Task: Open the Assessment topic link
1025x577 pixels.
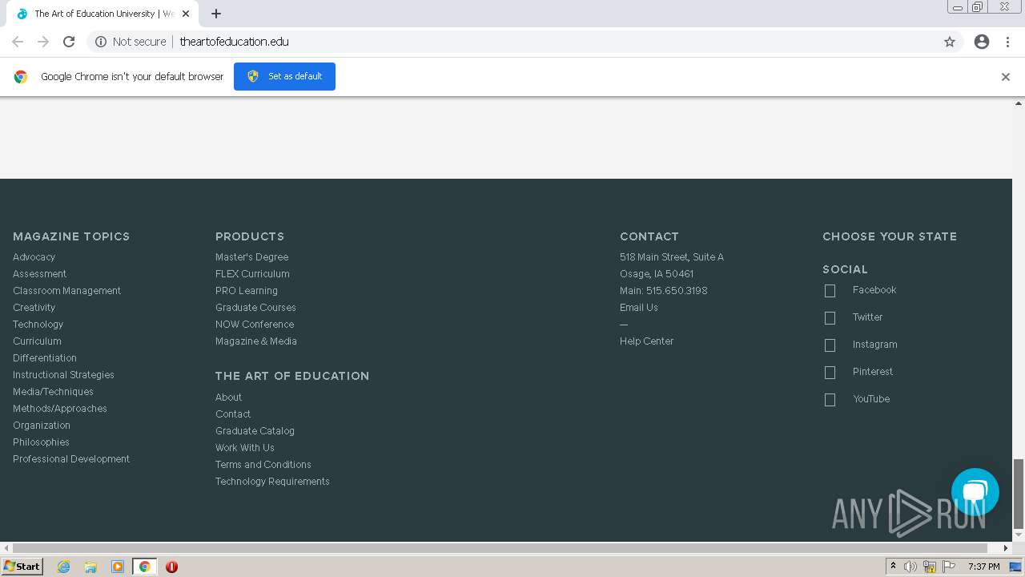Action: [x=39, y=274]
